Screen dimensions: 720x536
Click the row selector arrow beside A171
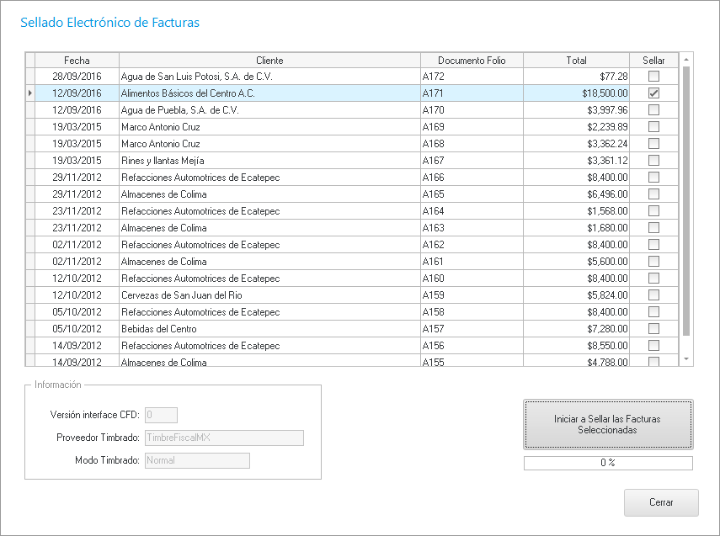click(x=30, y=93)
